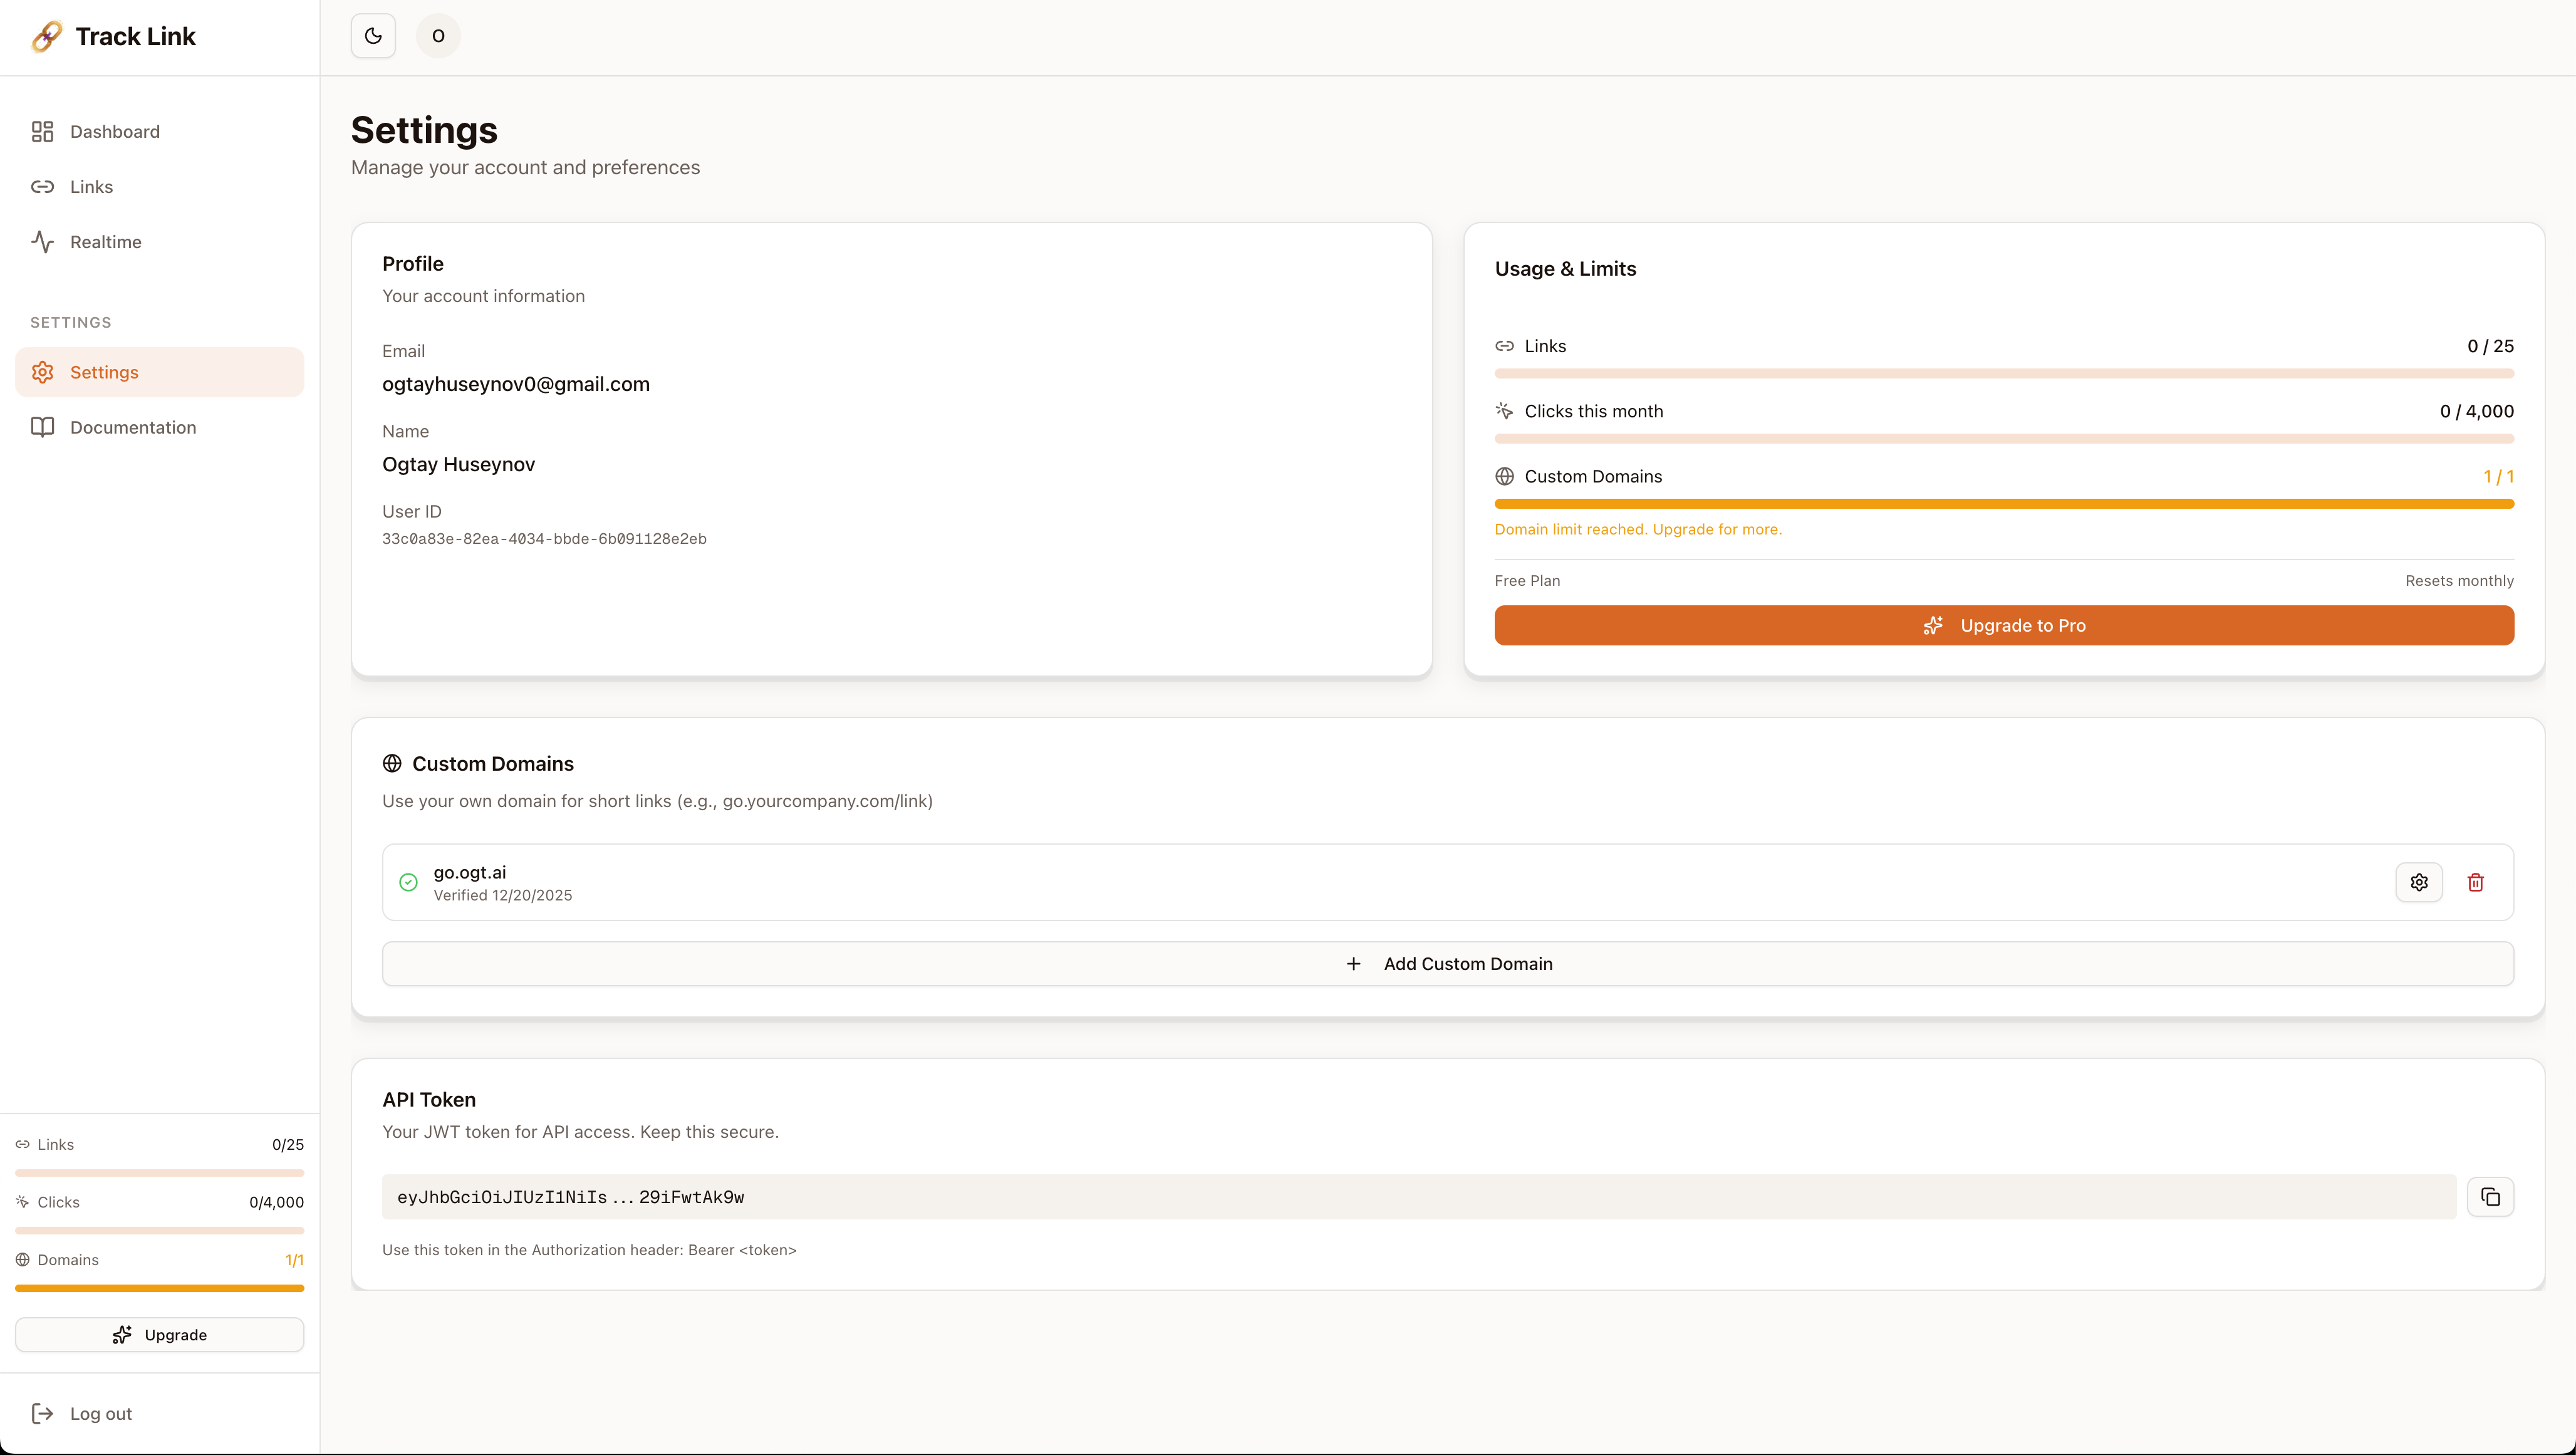Open the user avatar menu
2576x1455 pixels.
click(437, 35)
